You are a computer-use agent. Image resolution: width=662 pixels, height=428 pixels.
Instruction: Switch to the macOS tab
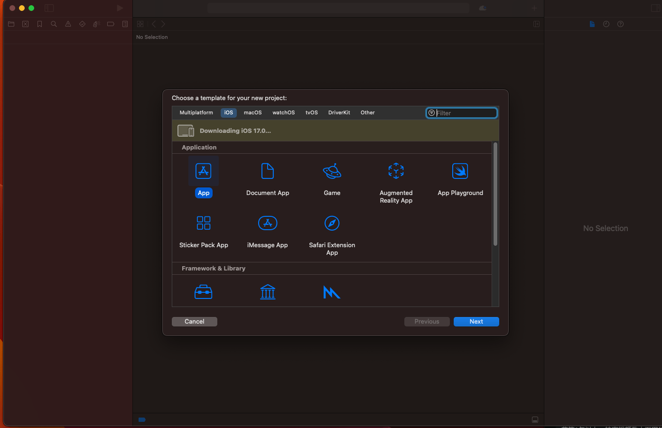[x=253, y=113]
